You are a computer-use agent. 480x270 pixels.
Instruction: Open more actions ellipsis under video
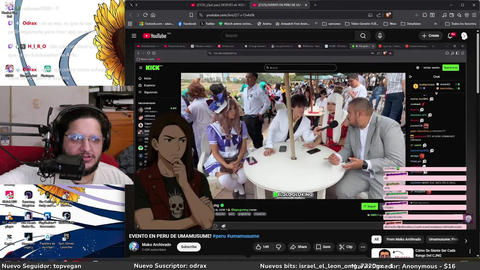363,247
